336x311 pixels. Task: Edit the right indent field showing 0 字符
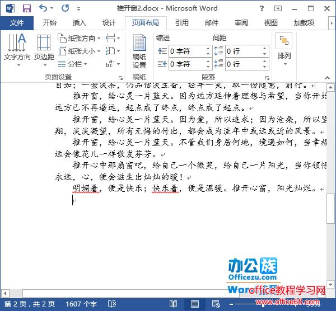(x=187, y=64)
